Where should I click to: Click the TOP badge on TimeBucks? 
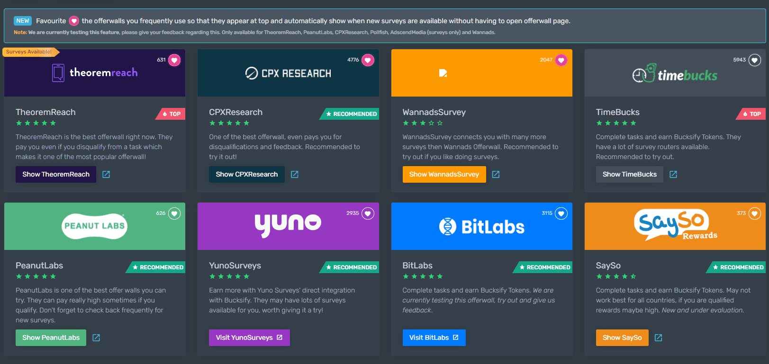pyautogui.click(x=751, y=114)
